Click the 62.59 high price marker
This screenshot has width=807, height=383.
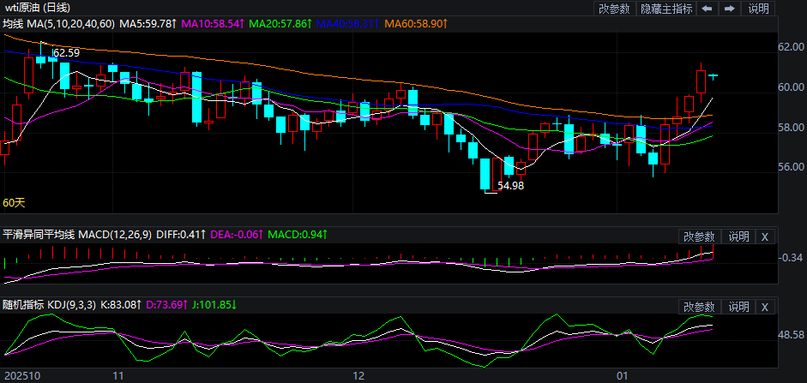tap(66, 53)
